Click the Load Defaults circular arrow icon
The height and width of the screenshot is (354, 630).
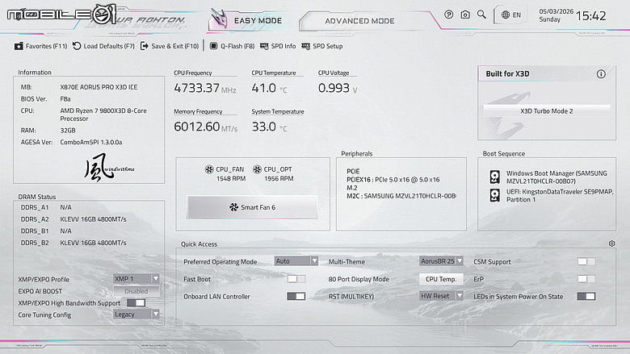tap(77, 46)
